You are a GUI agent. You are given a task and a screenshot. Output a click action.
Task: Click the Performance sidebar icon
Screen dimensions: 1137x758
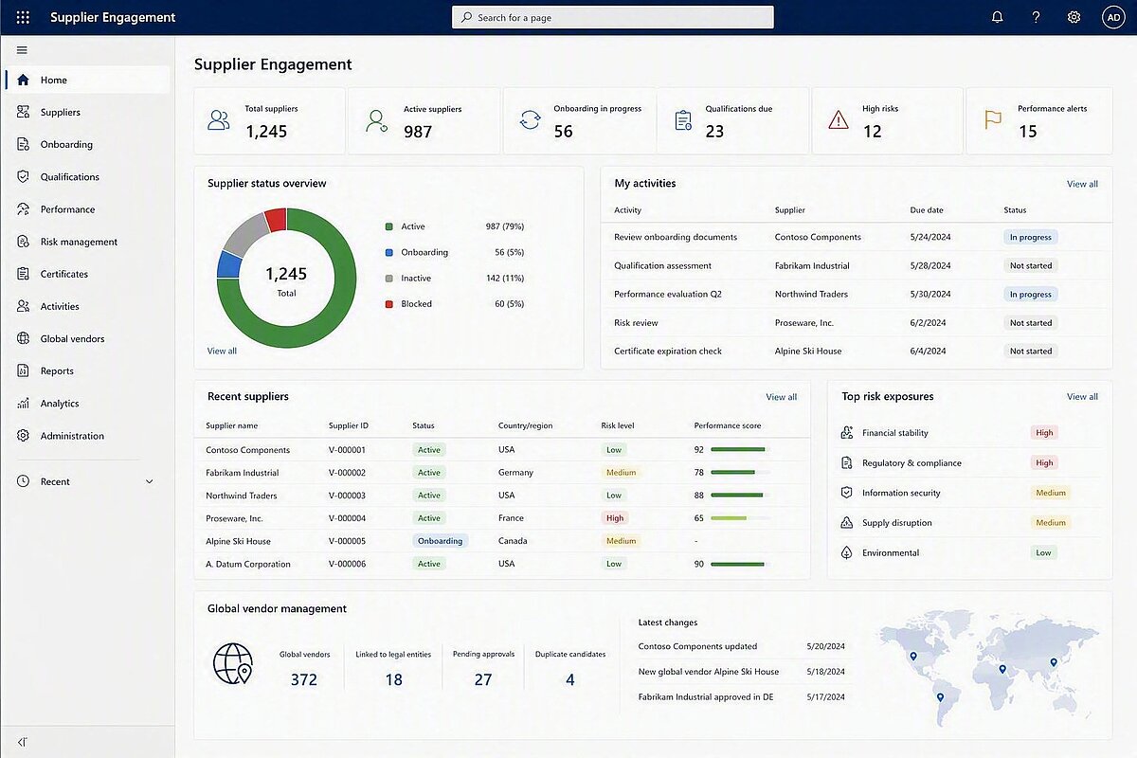23,208
